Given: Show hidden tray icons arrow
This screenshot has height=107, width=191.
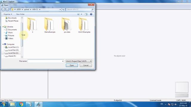Looking at the screenshot, I should [x=166, y=104].
